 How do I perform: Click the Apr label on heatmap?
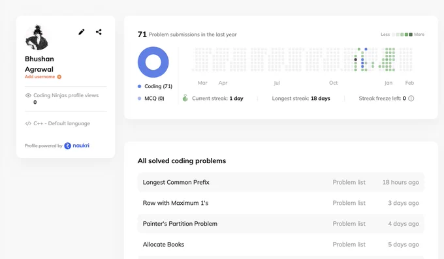[223, 83]
